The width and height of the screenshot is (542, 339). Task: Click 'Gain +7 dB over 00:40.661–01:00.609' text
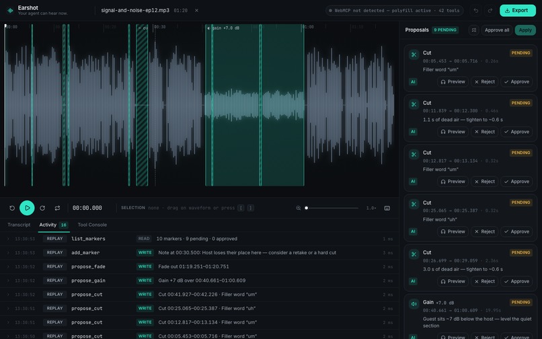click(x=202, y=280)
